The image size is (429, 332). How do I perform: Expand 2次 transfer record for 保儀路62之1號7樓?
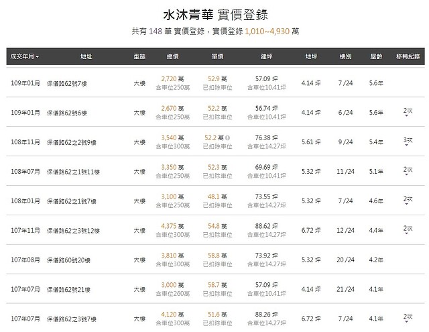click(408, 200)
